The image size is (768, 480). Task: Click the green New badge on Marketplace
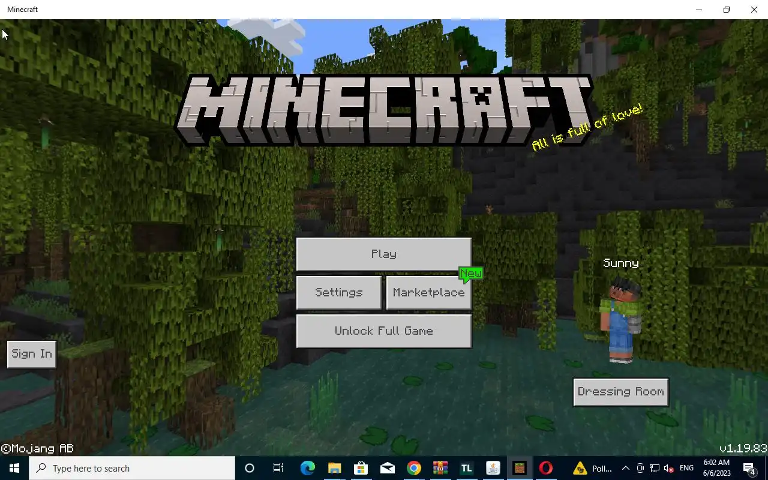click(x=471, y=274)
